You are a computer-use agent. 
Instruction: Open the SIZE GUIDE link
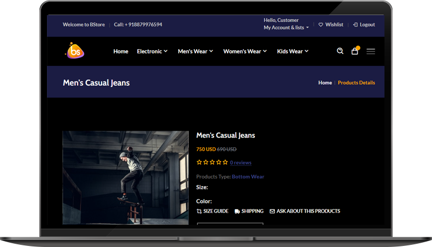(215, 211)
